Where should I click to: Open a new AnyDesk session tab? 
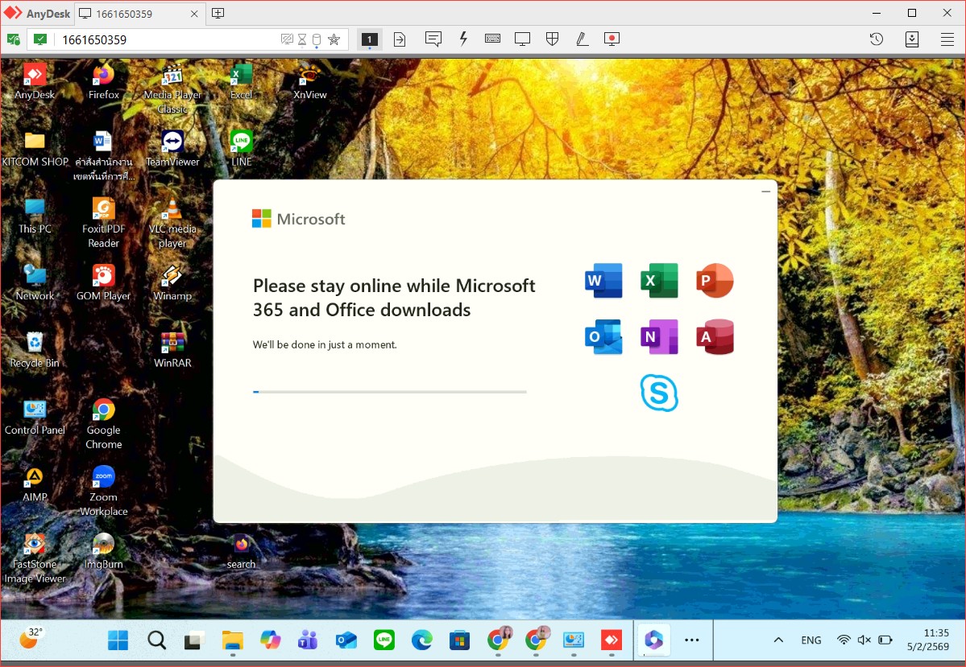point(218,13)
